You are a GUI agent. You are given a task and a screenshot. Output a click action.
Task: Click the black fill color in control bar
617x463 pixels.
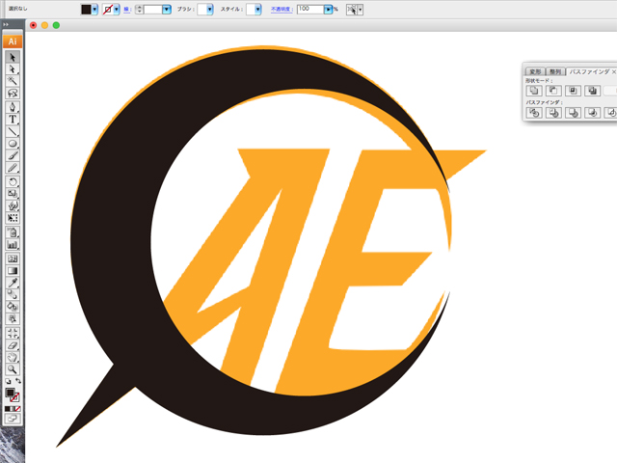(x=86, y=10)
